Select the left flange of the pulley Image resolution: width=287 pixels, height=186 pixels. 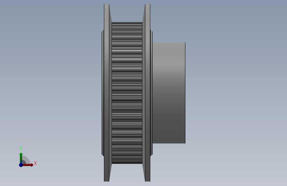[108, 93]
